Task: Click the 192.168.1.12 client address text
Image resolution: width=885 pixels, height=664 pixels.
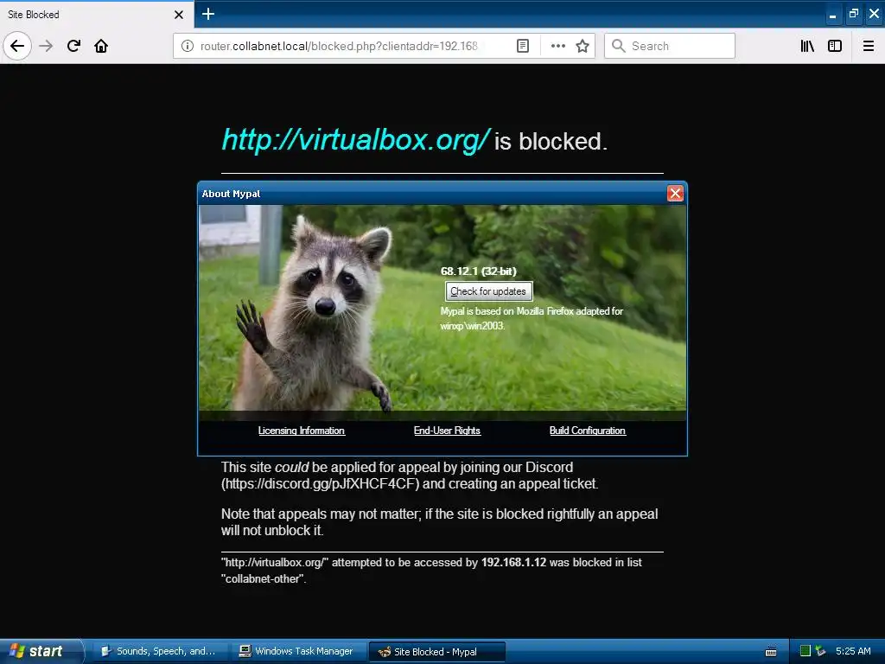Action: (x=513, y=562)
